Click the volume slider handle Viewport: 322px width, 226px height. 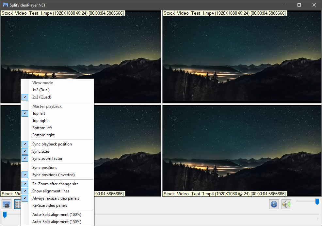(x=317, y=202)
